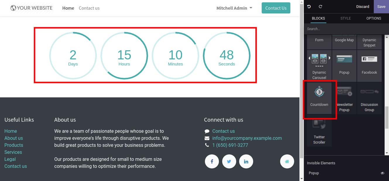
Task: Click the LinkedIn social icon in footer
Action: point(246,161)
